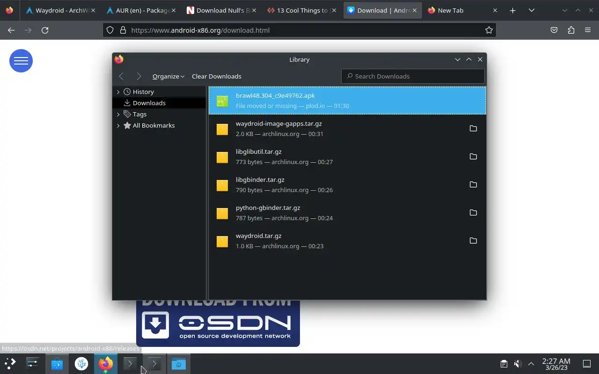The width and height of the screenshot is (599, 374).
Task: Show libgbinder.tar.gz in folder
Action: [x=473, y=185]
